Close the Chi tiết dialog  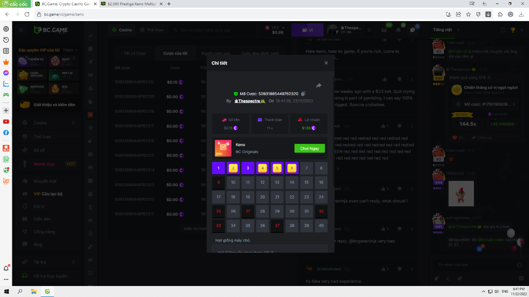click(326, 63)
